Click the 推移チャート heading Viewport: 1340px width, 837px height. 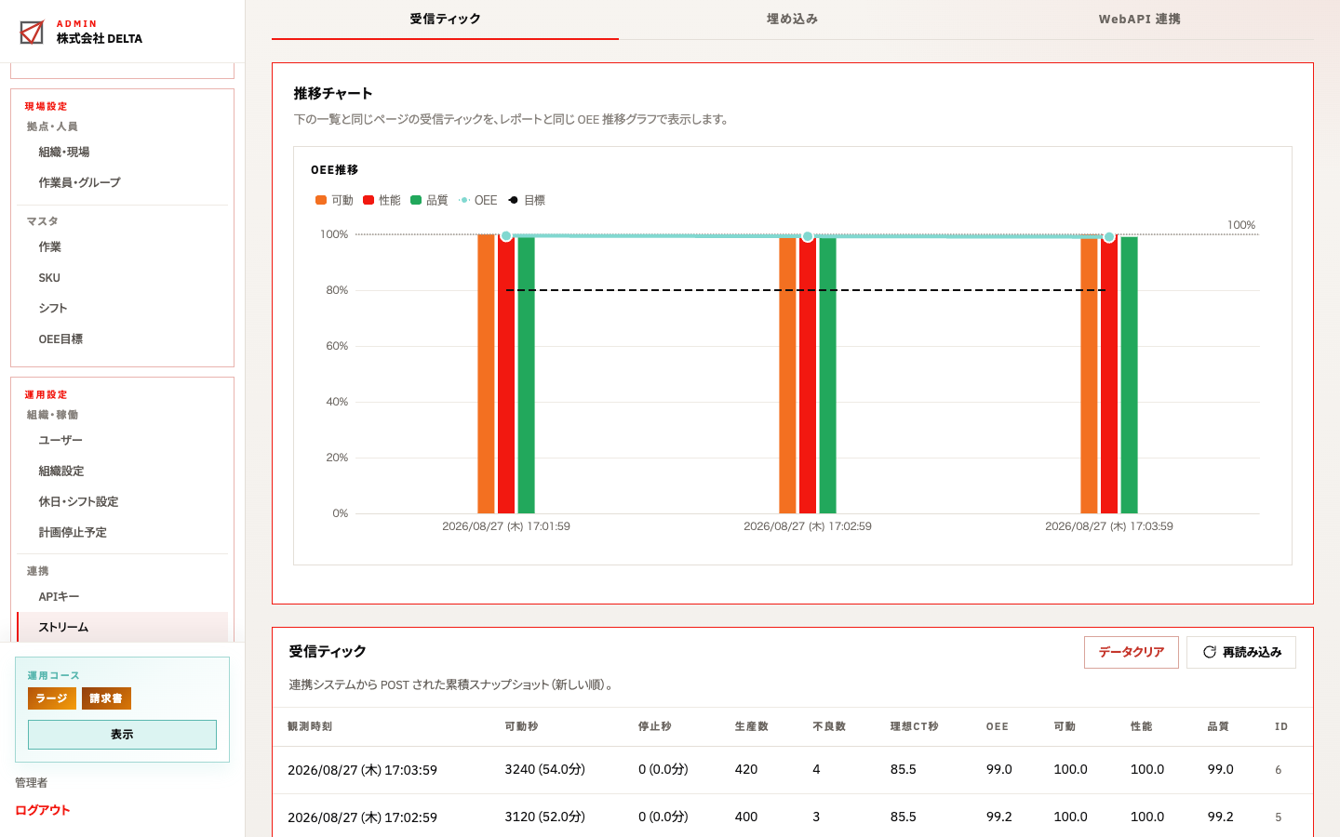pos(333,93)
